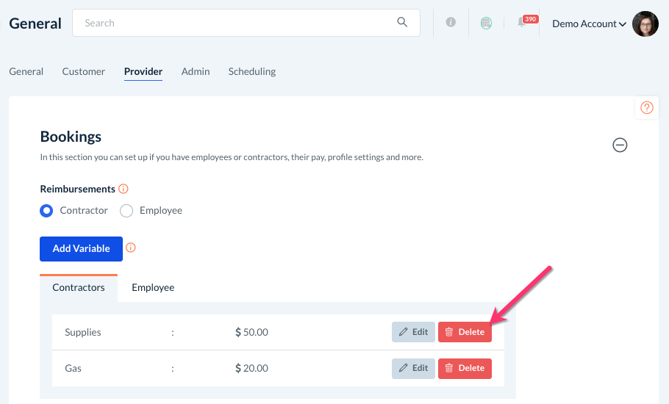The image size is (669, 404).
Task: Open notifications bell with 390 badge
Action: point(522,23)
